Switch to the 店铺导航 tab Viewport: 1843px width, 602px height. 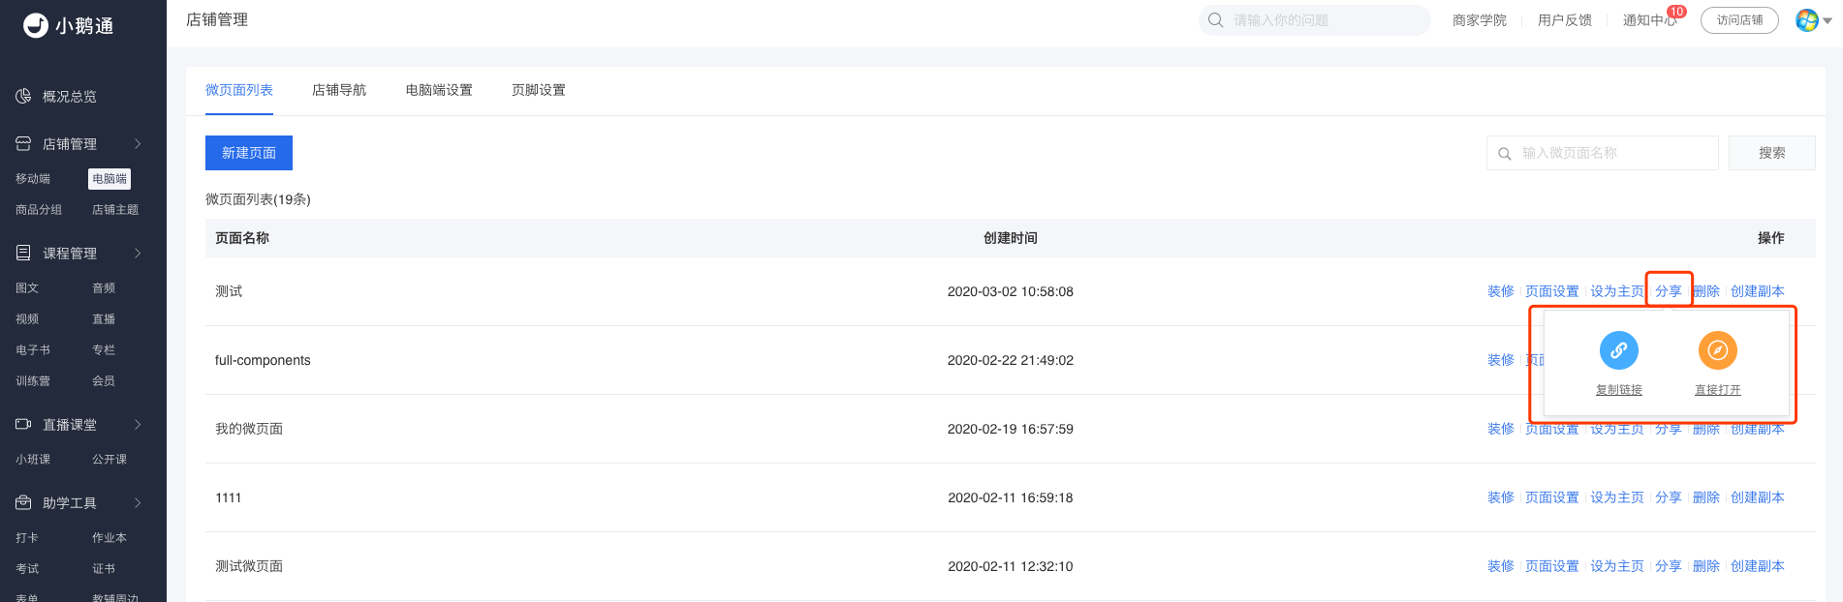(x=339, y=90)
